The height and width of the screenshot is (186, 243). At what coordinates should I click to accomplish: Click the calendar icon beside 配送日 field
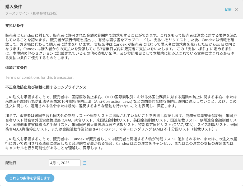[x=84, y=163]
